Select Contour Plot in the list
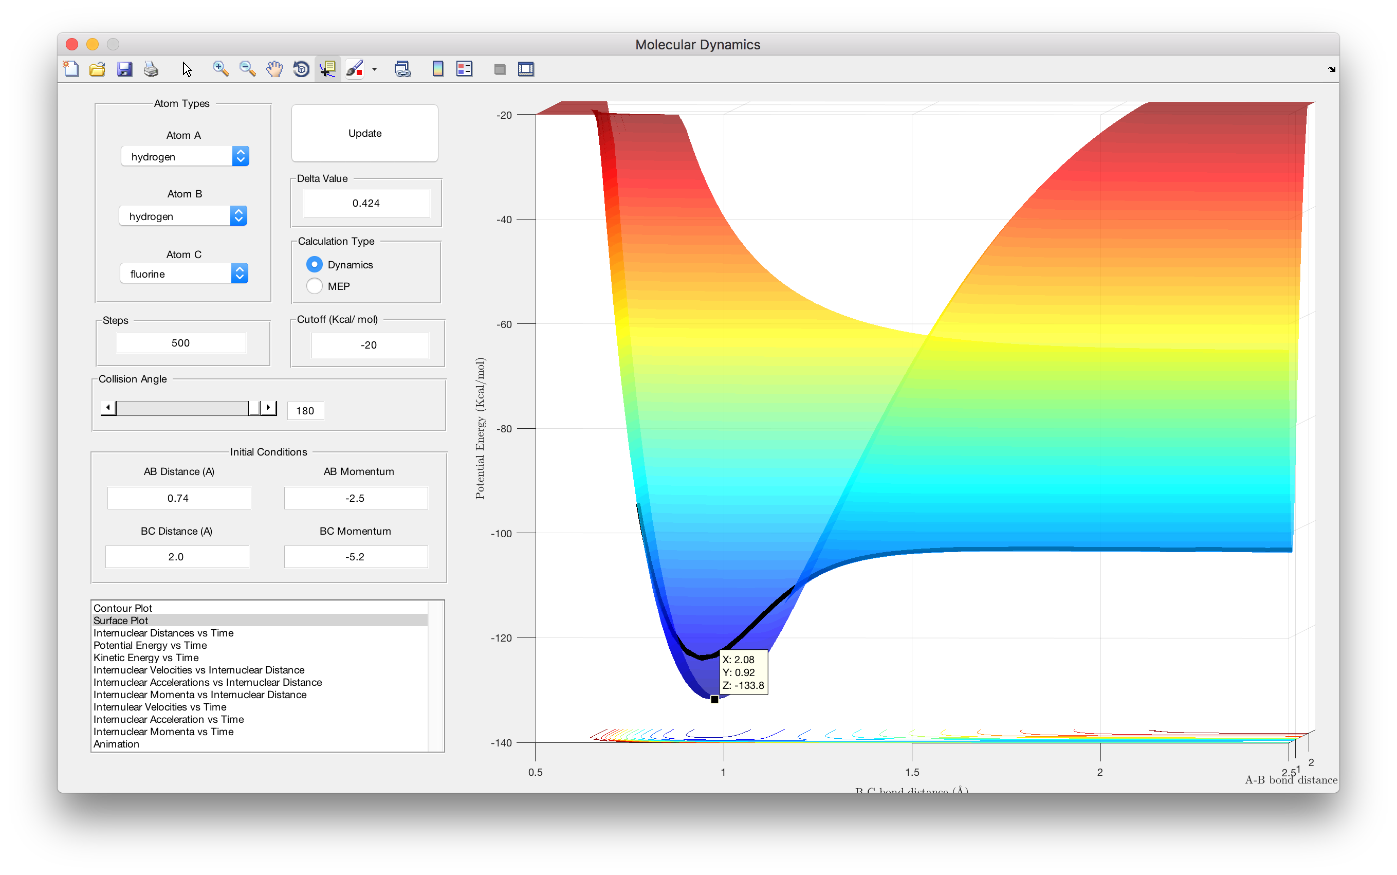Image resolution: width=1397 pixels, height=875 pixels. (x=123, y=608)
